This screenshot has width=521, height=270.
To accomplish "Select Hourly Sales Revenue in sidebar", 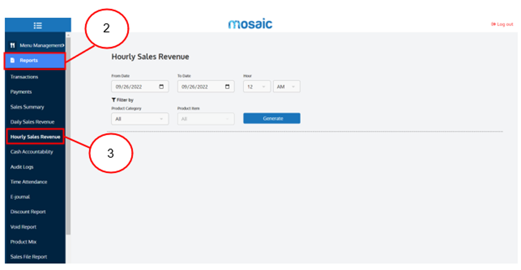I will click(35, 137).
